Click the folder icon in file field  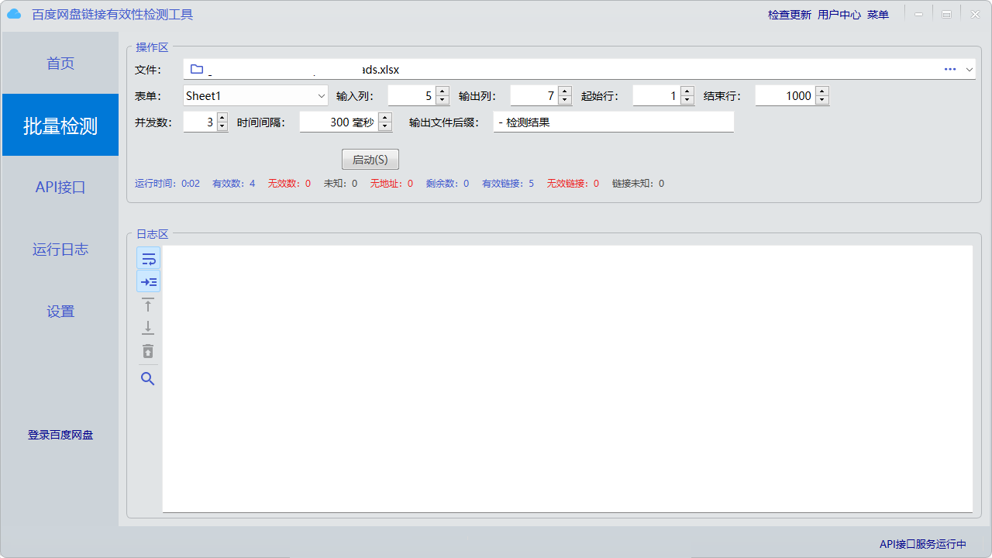pyautogui.click(x=197, y=69)
